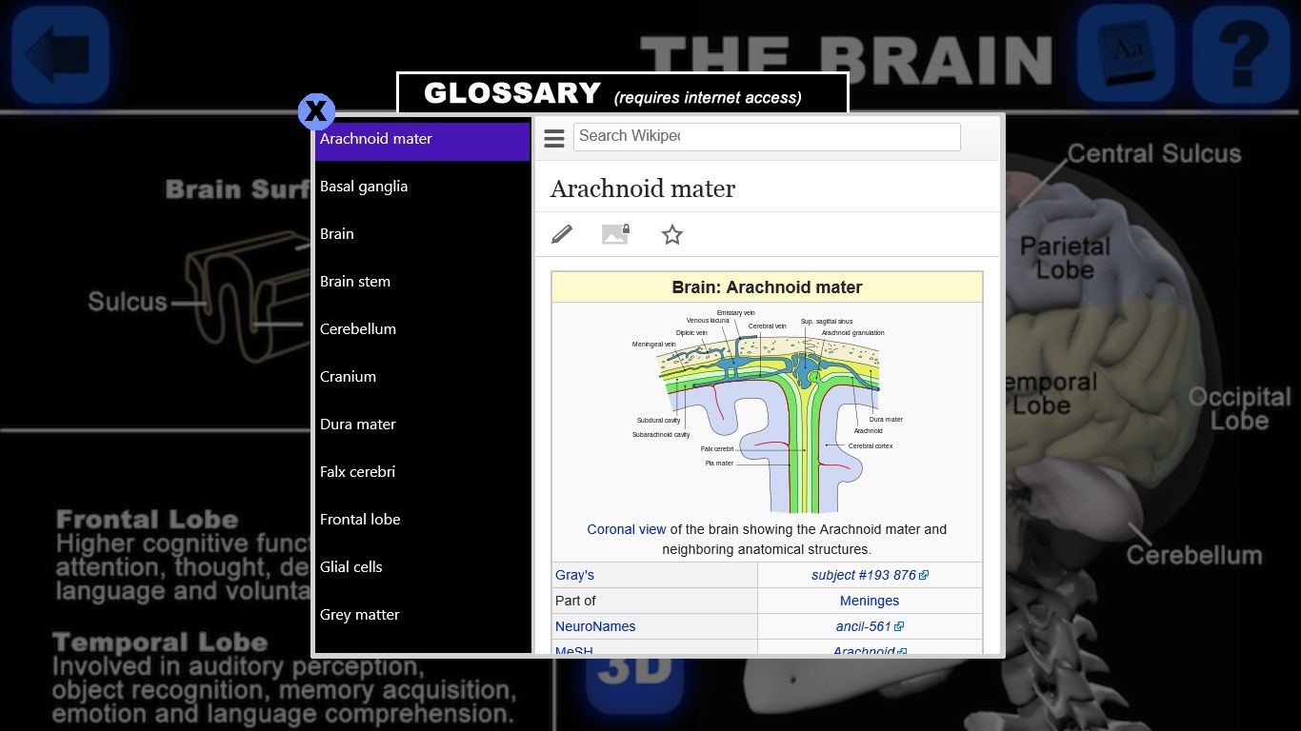Star the Arachnoid mater article
Image resolution: width=1301 pixels, height=731 pixels.
(672, 234)
